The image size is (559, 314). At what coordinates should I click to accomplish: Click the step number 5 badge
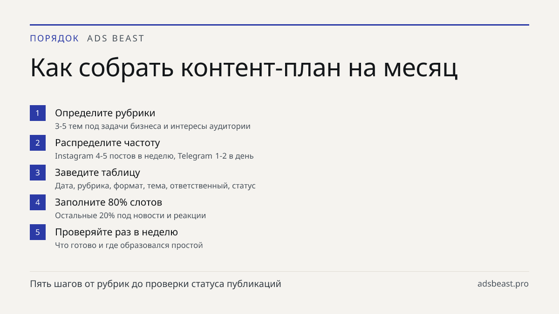38,232
